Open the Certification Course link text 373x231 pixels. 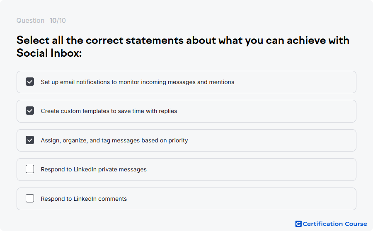point(335,224)
